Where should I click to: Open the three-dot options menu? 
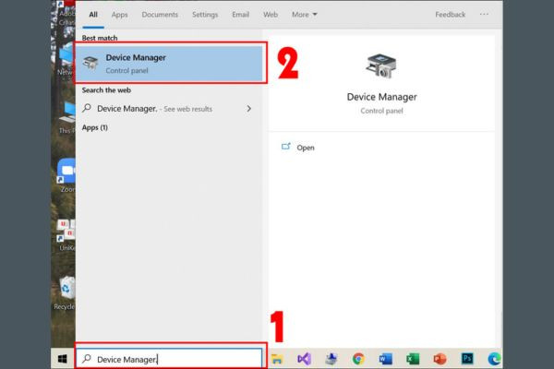484,15
